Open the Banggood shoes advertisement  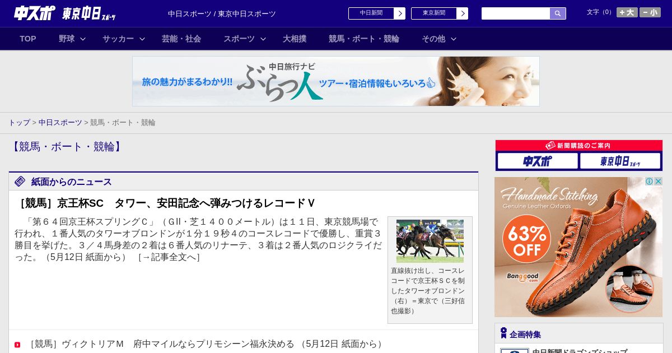pos(578,247)
